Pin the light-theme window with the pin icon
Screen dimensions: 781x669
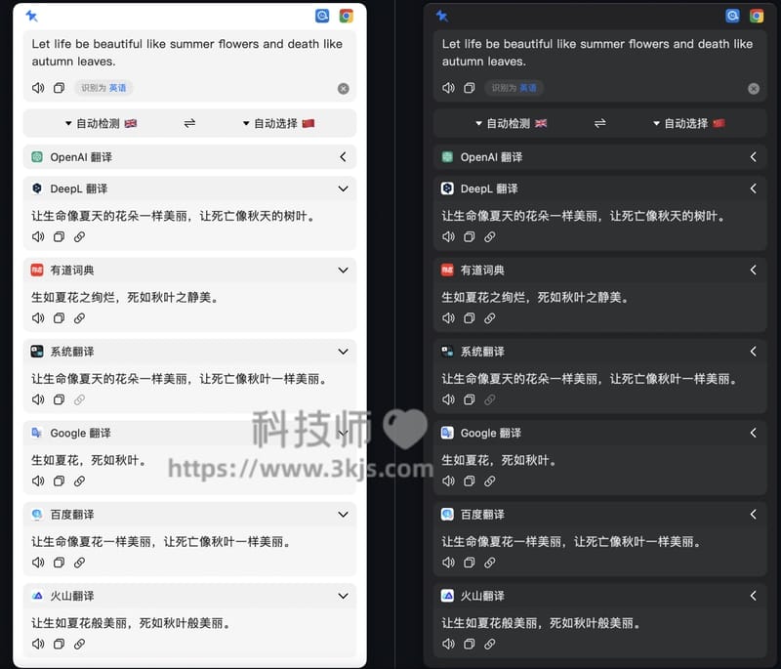click(31, 16)
